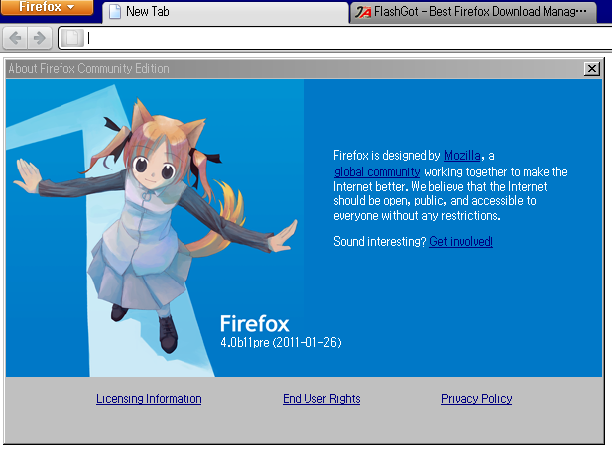612x452 pixels.
Task: Open the global community link
Action: click(x=377, y=172)
